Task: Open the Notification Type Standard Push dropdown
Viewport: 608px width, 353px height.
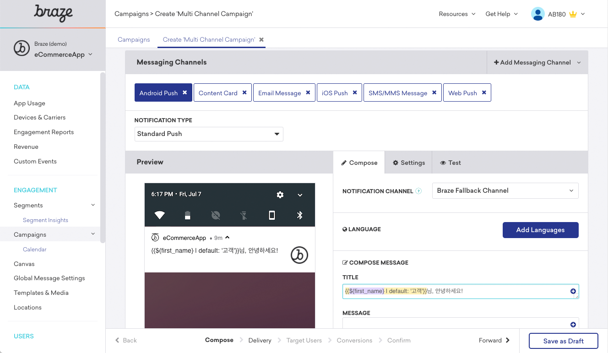Action: tap(209, 134)
